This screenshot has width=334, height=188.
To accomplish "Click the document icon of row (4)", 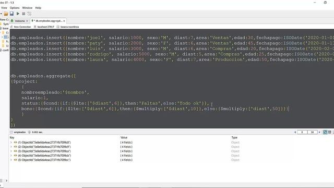I will coord(15,156).
